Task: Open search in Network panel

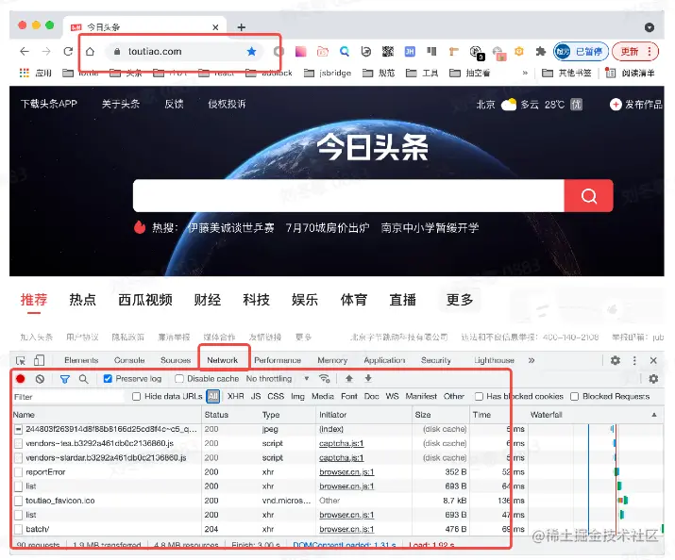Action: 83,379
